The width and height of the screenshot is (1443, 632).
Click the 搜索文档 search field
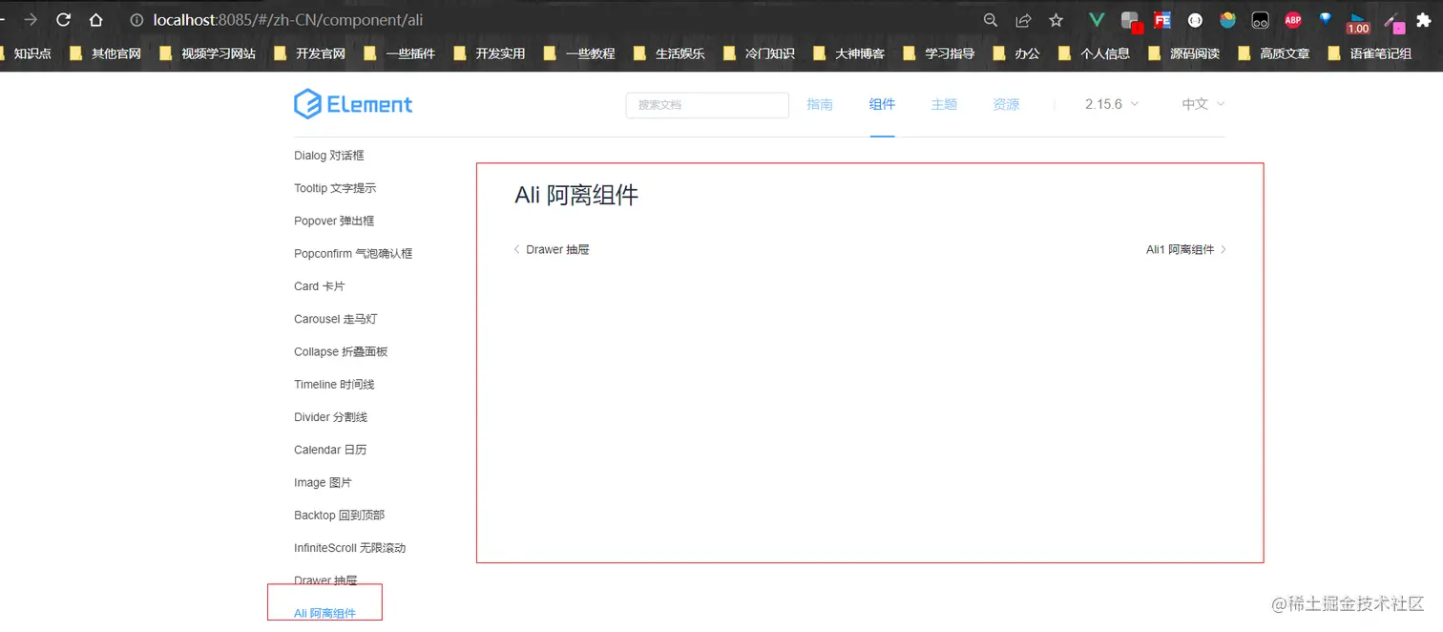707,105
